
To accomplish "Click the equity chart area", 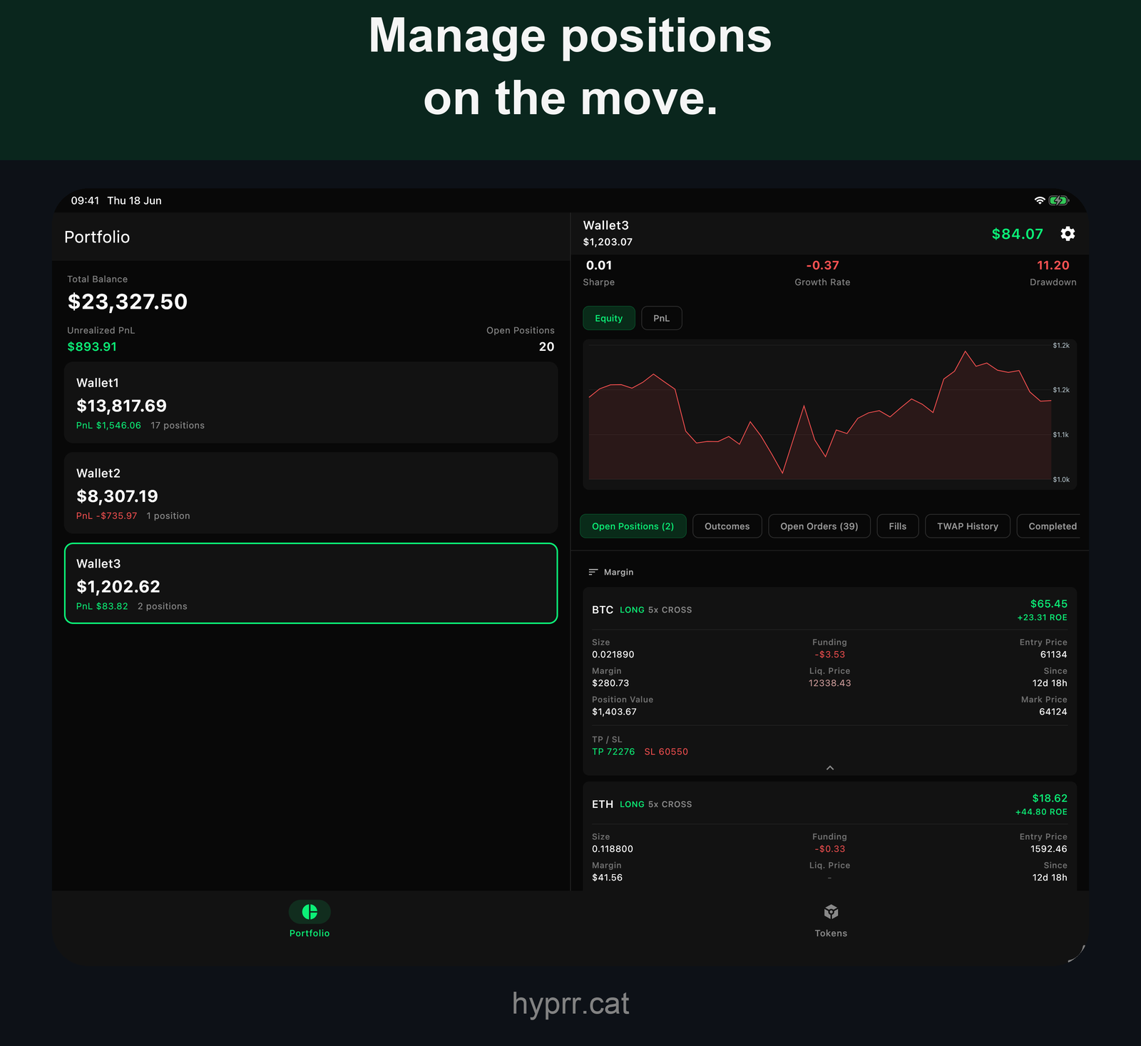I will (x=829, y=414).
